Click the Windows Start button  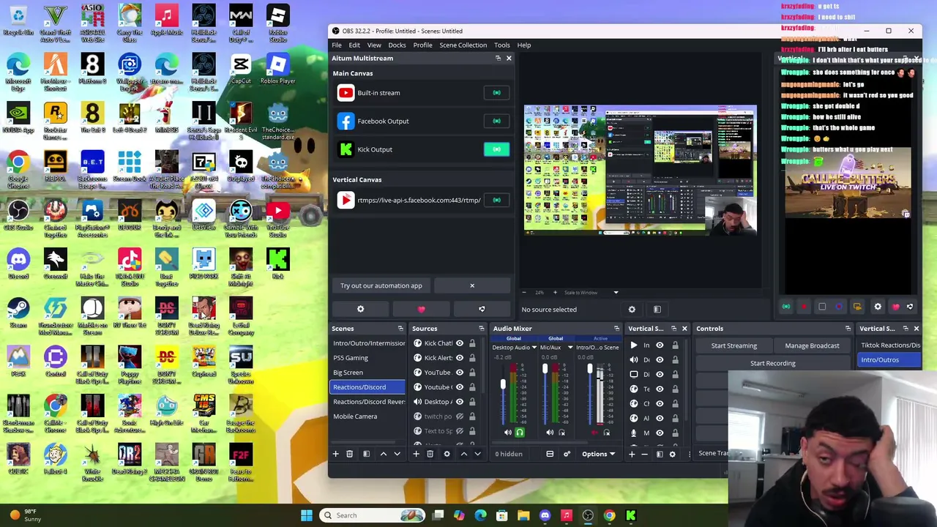[307, 515]
